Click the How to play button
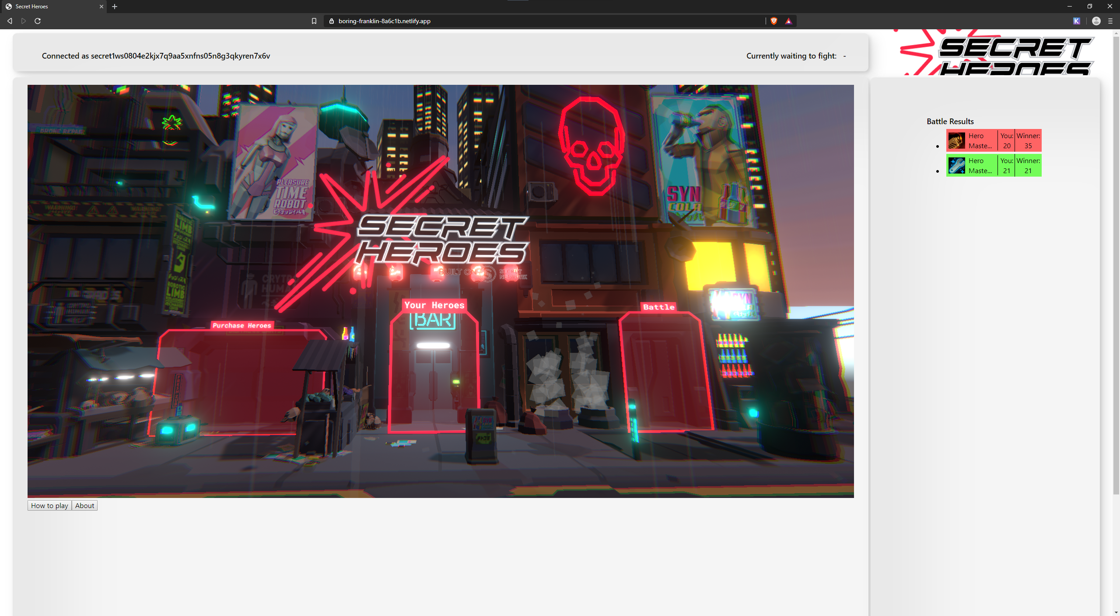The width and height of the screenshot is (1120, 616). [49, 505]
